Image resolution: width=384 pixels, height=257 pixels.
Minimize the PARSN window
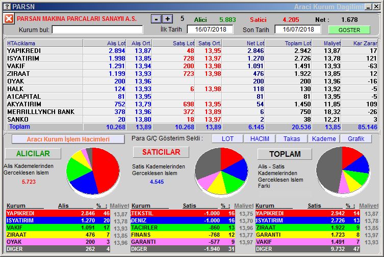point(368,7)
